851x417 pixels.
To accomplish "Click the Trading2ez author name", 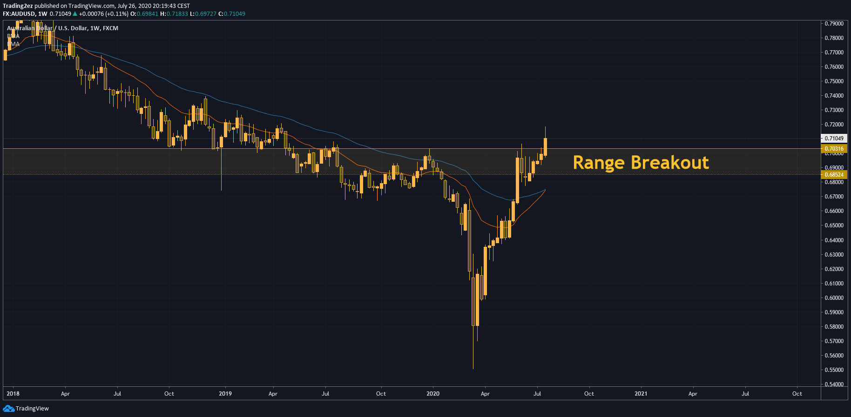I will coord(18,6).
